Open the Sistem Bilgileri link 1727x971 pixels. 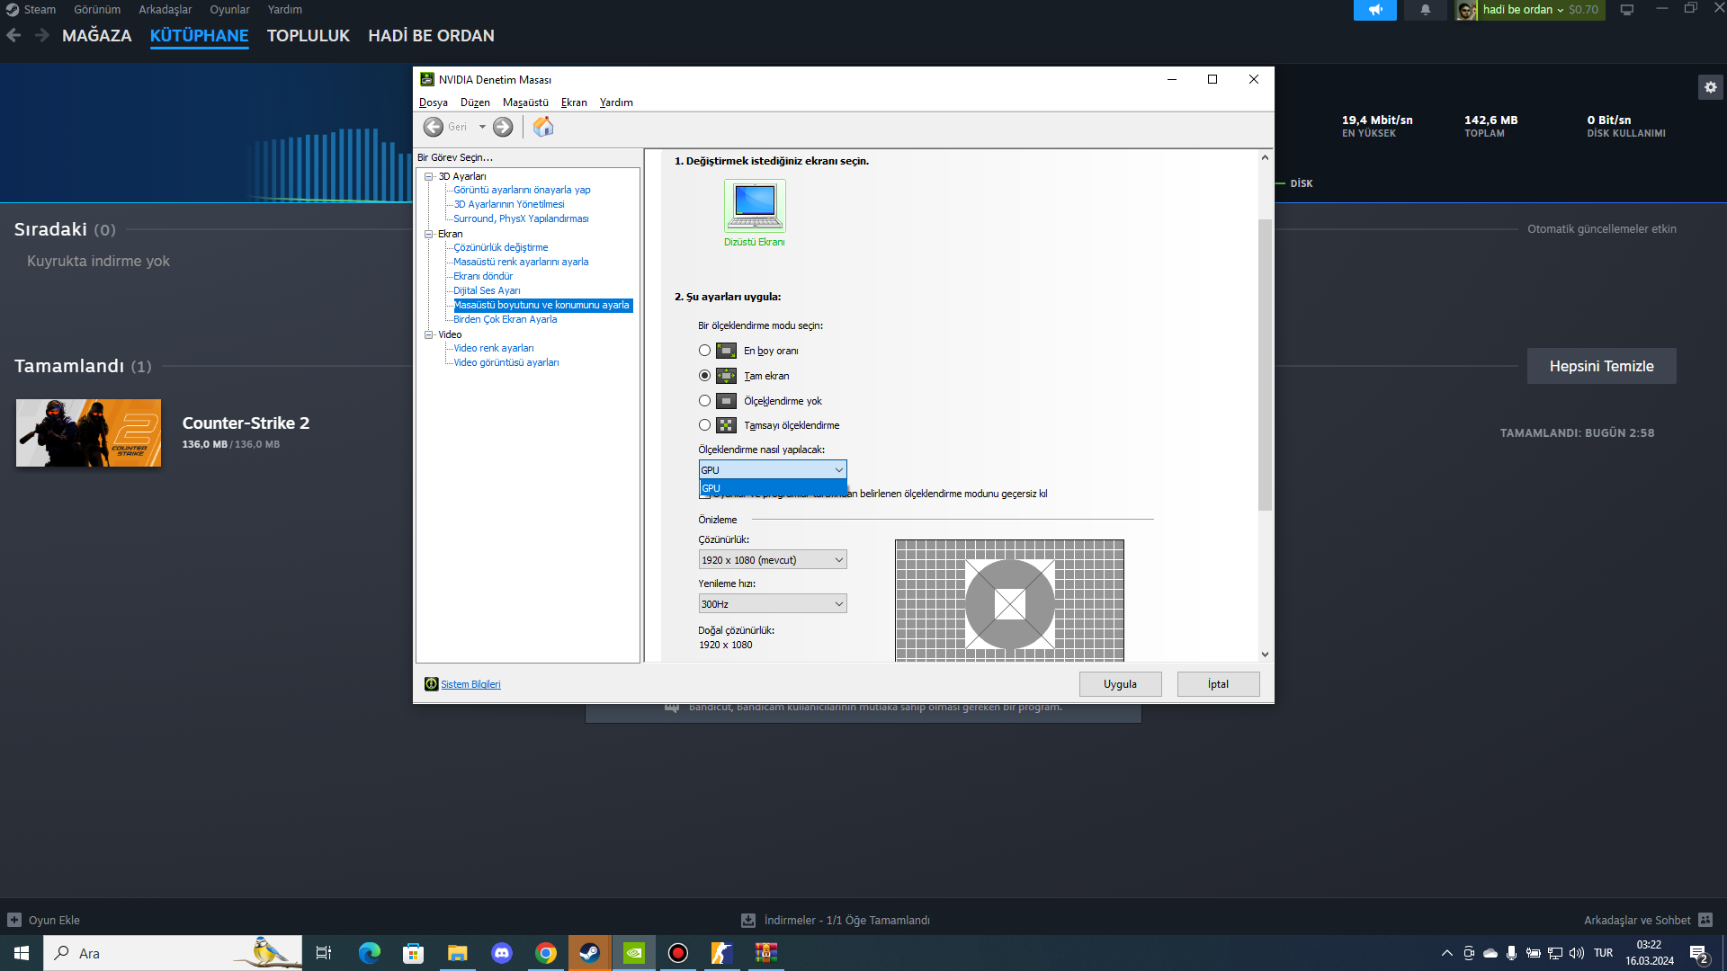(x=470, y=684)
